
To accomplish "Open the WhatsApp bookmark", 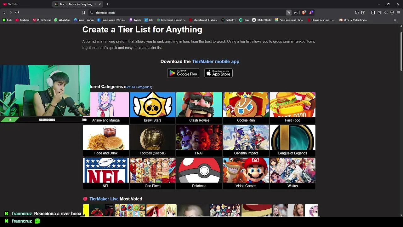I will coord(62,20).
